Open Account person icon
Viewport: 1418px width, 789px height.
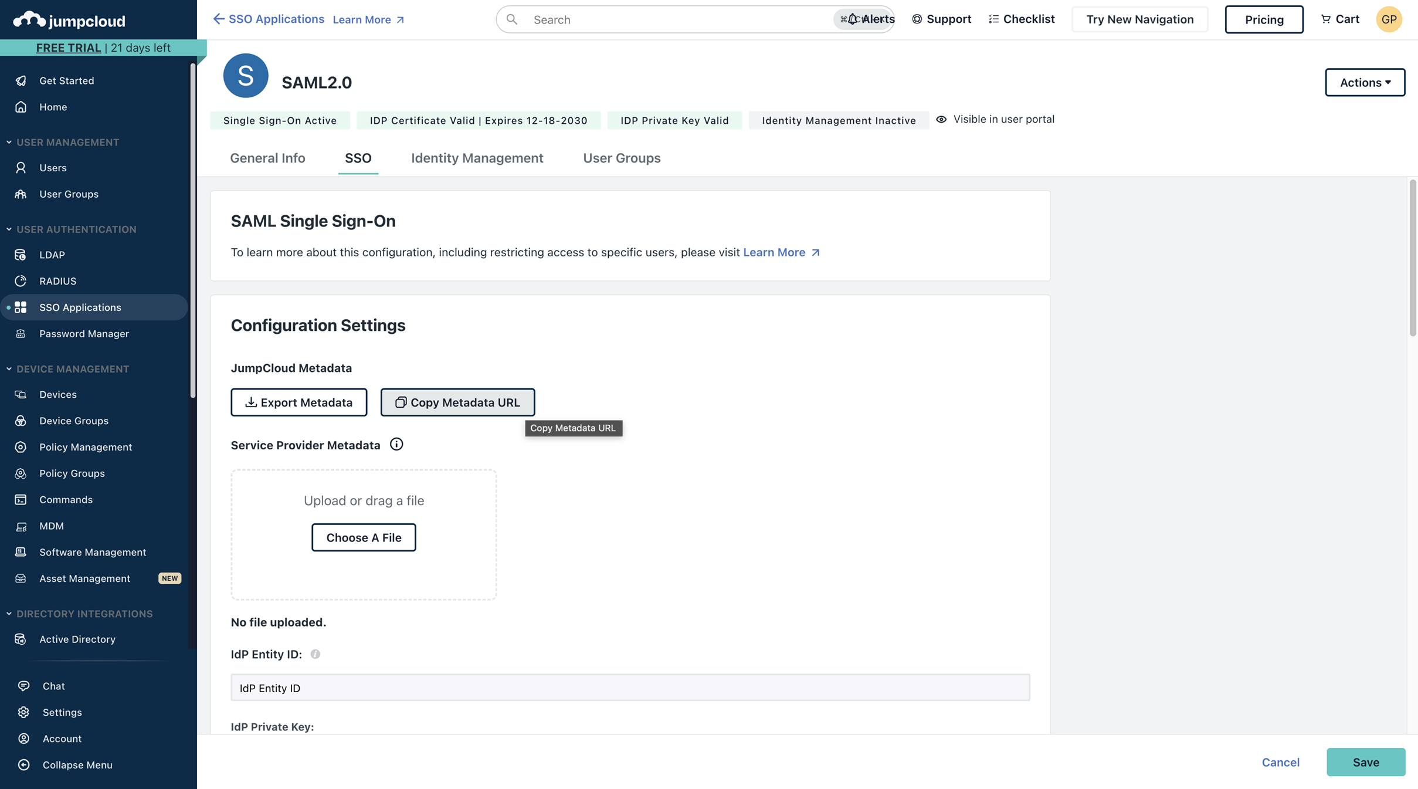coord(24,739)
